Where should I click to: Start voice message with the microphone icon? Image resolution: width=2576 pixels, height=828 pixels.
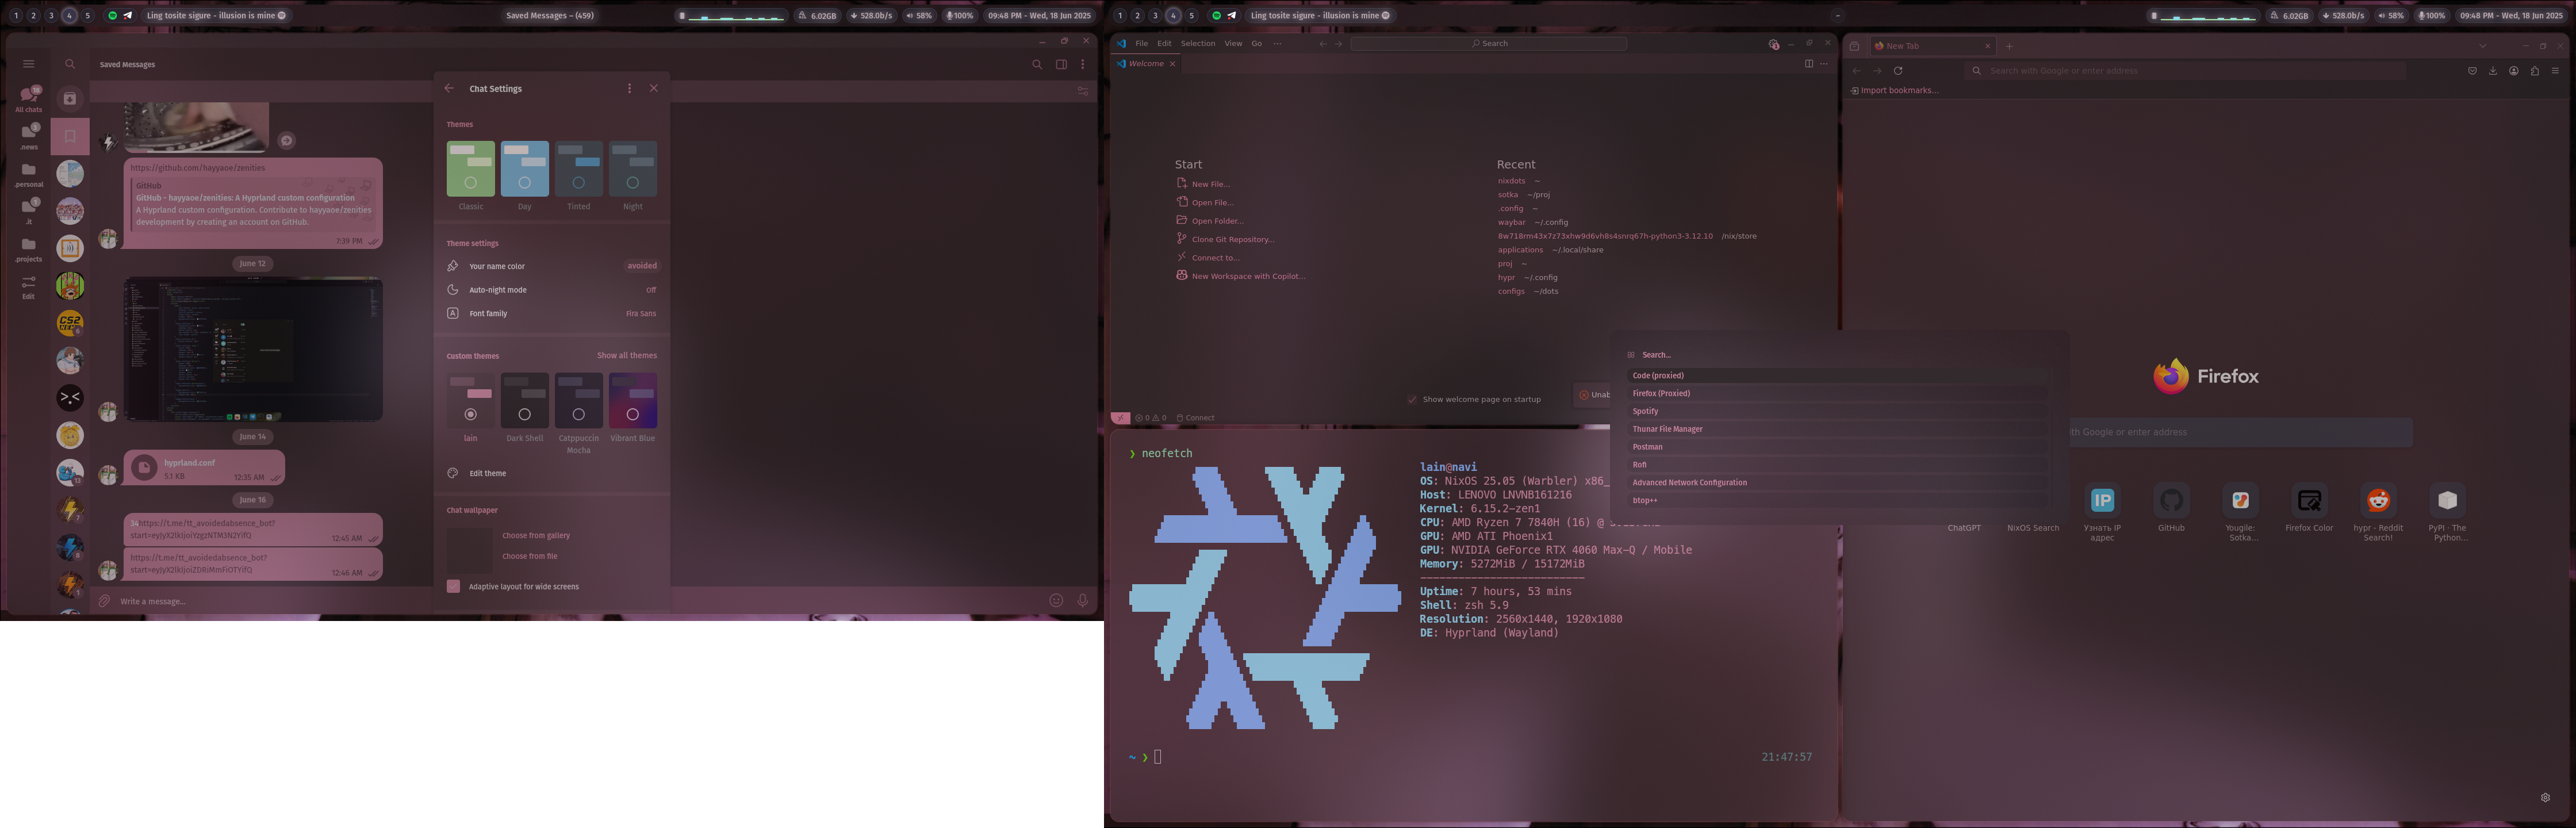[1082, 601]
